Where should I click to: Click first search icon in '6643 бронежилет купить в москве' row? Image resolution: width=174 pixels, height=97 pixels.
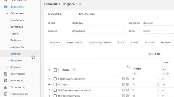pos(123,90)
